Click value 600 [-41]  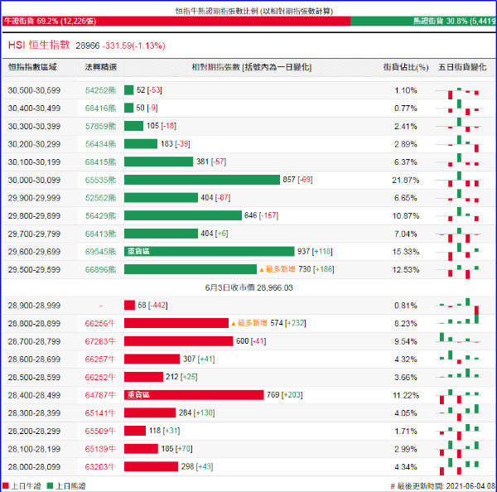(251, 341)
